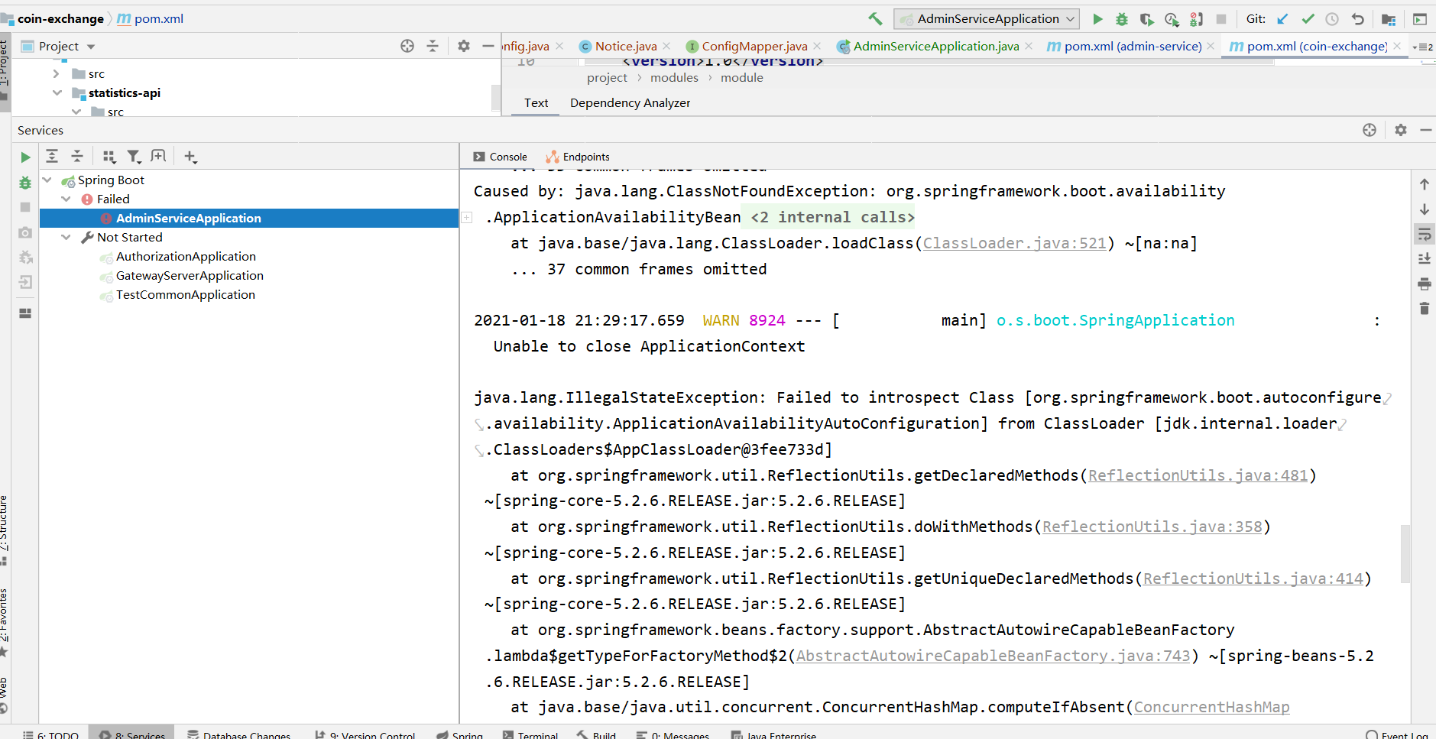The image size is (1436, 739).
Task: Open Services panel settings gear
Action: pyautogui.click(x=1400, y=130)
